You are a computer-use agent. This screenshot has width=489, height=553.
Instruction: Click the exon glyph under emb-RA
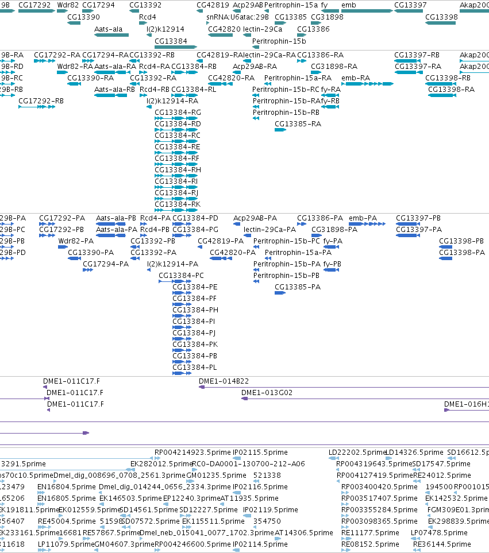(x=367, y=84)
